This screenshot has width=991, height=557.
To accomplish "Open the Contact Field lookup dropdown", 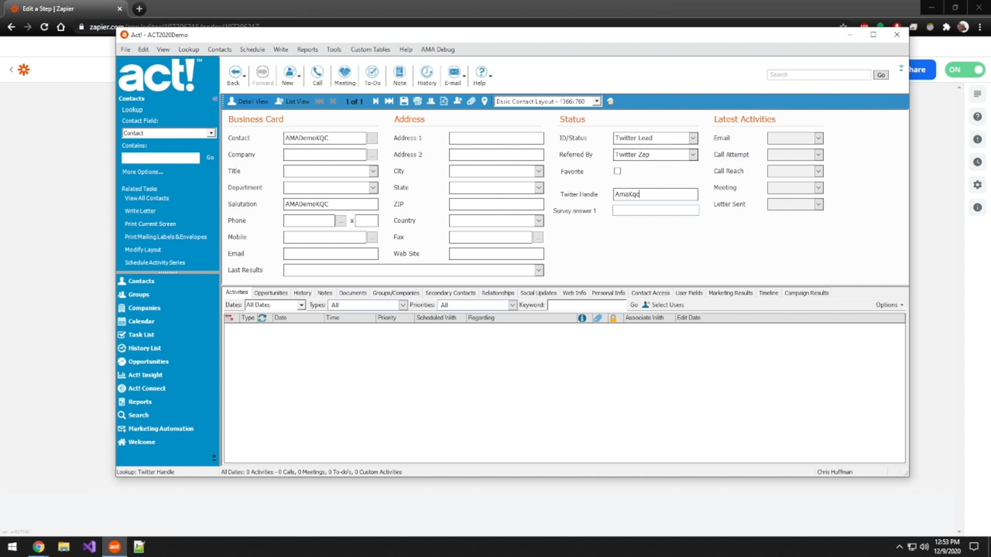I will pyautogui.click(x=211, y=133).
